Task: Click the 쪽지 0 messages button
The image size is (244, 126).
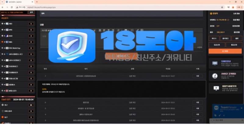Action: [214, 38]
